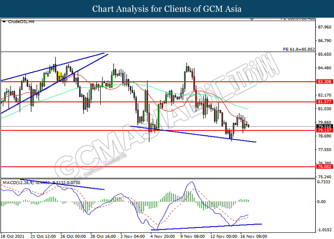Click the Chart Analysis for Clients title banner
This screenshot has height=239, width=334.
pyautogui.click(x=167, y=9)
